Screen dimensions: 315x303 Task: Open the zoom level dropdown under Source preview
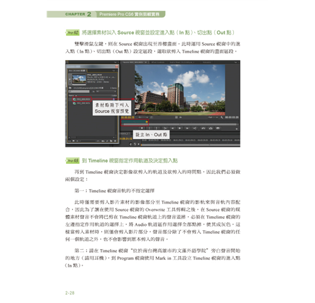[x=144, y=117]
